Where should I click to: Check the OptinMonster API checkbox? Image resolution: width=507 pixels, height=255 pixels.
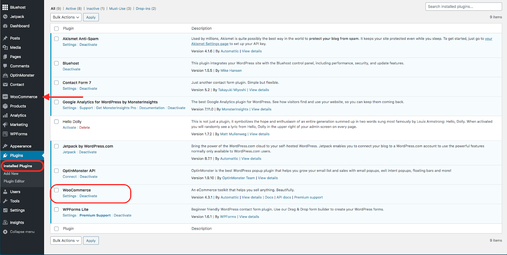click(56, 171)
